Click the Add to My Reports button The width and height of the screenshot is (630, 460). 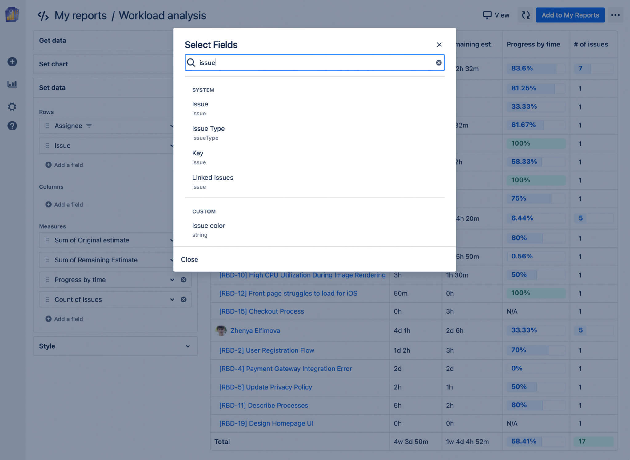pos(570,15)
